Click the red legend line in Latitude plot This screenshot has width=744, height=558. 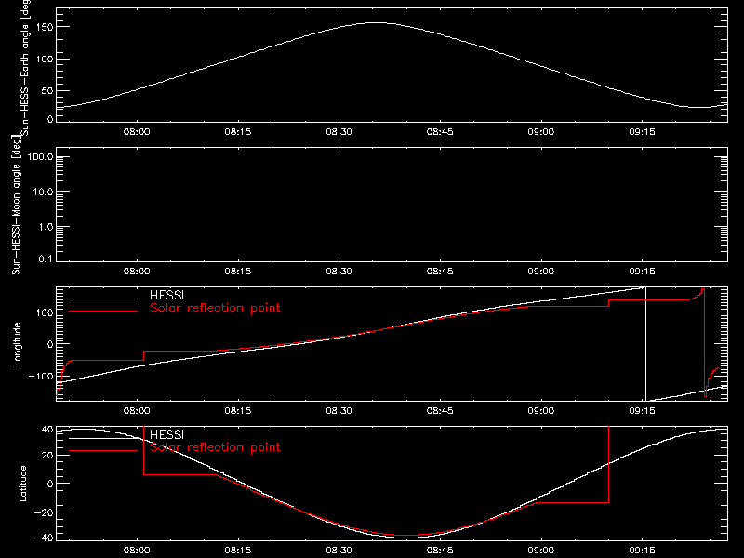[x=103, y=451]
